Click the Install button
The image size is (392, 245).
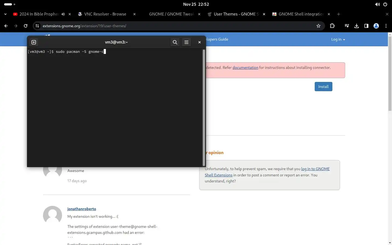point(323,87)
